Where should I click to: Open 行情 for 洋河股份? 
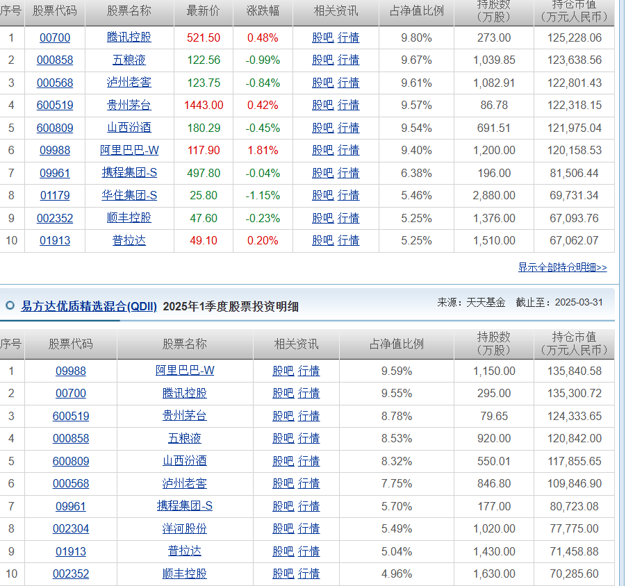click(308, 529)
